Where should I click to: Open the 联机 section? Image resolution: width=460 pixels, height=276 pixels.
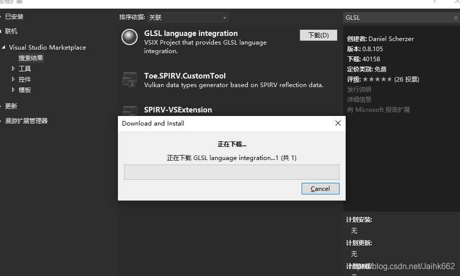point(11,31)
